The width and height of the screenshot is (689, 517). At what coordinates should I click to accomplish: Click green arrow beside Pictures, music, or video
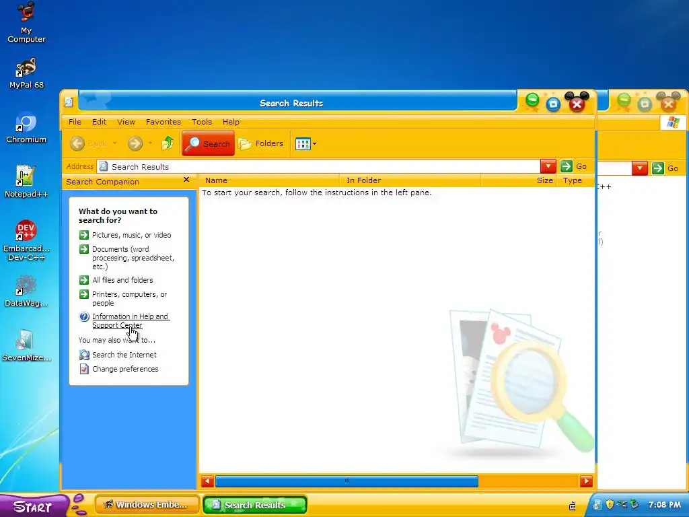(x=84, y=235)
